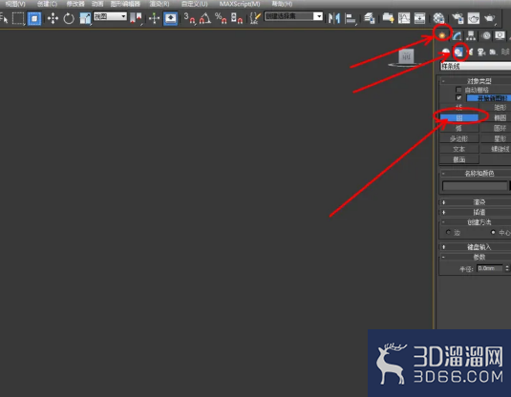Open the 样条线 shape type dropdown
The width and height of the screenshot is (511, 397).
click(x=476, y=66)
